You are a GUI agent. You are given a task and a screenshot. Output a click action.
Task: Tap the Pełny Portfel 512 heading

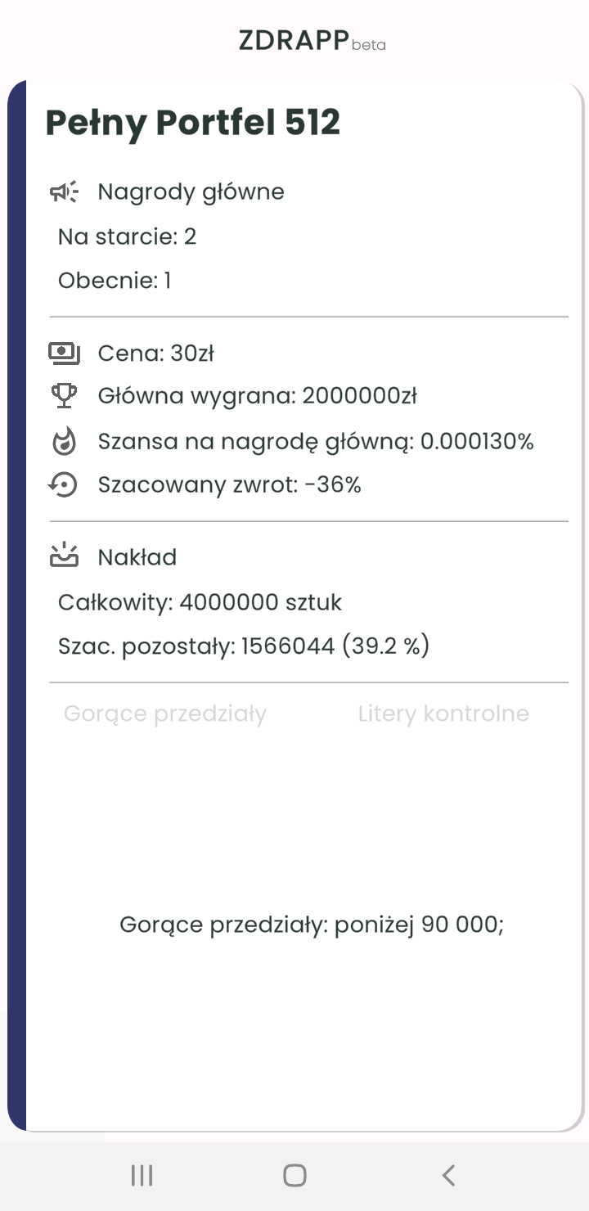click(193, 123)
